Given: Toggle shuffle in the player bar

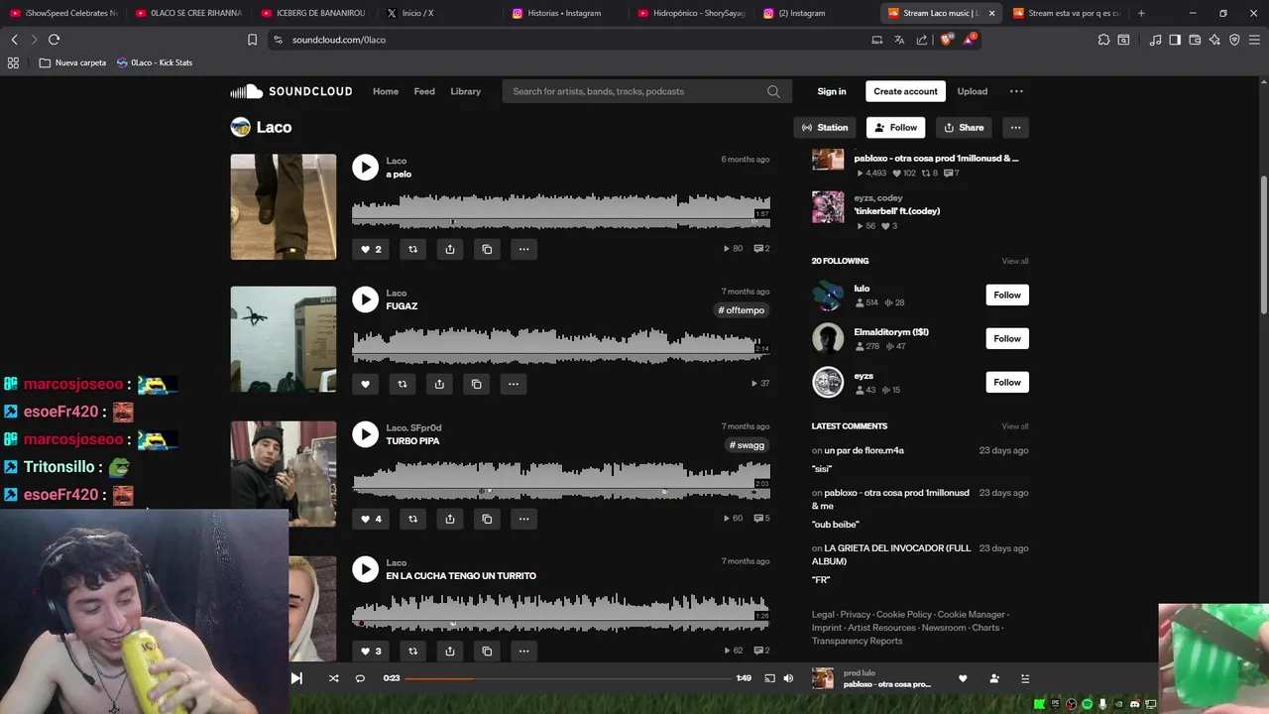Looking at the screenshot, I should 333,678.
